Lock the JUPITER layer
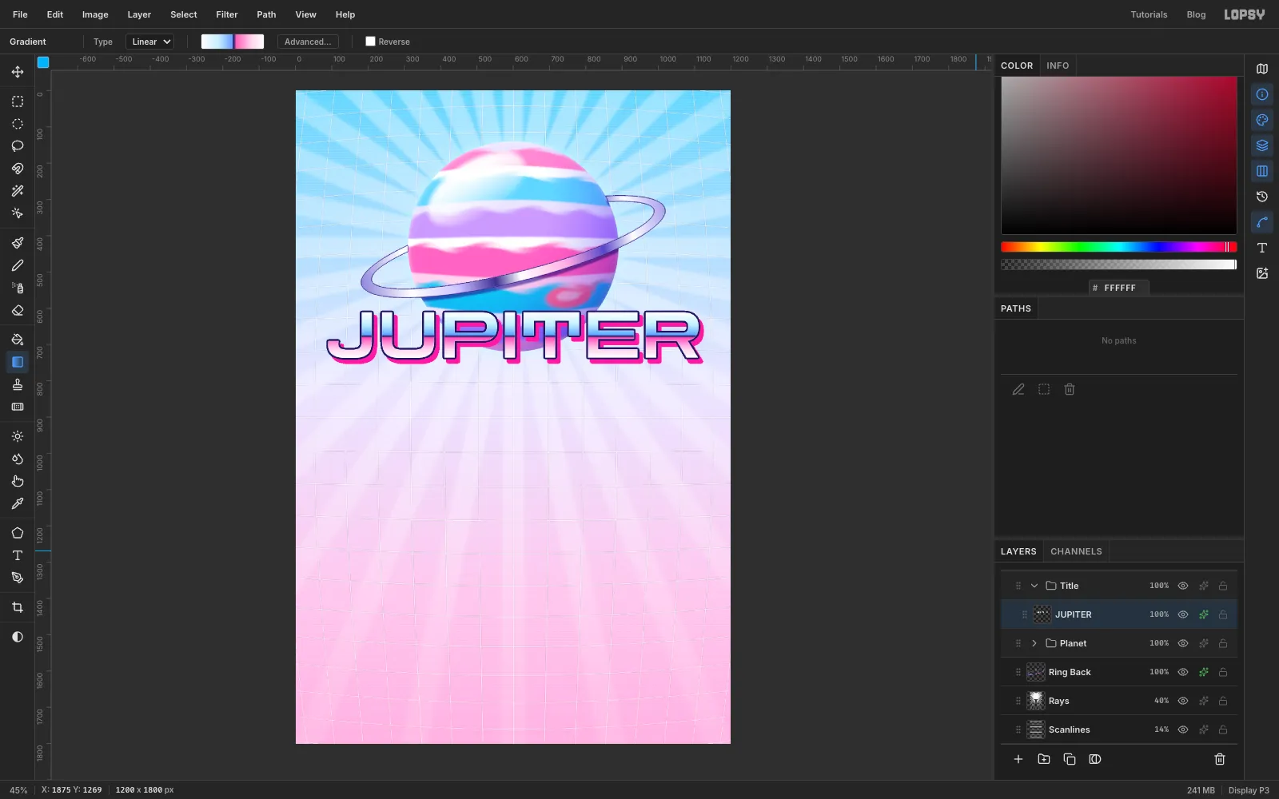Image resolution: width=1279 pixels, height=799 pixels. tap(1223, 614)
